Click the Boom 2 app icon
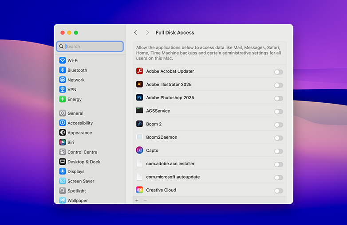The image size is (347, 225). [139, 124]
